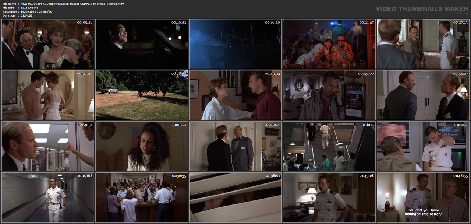The height and width of the screenshot is (224, 471).
Task: Click the file name text No.Way.Out.1987
Action: pos(72,3)
